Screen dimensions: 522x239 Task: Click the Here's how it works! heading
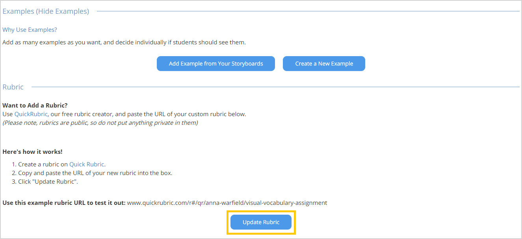(32, 151)
